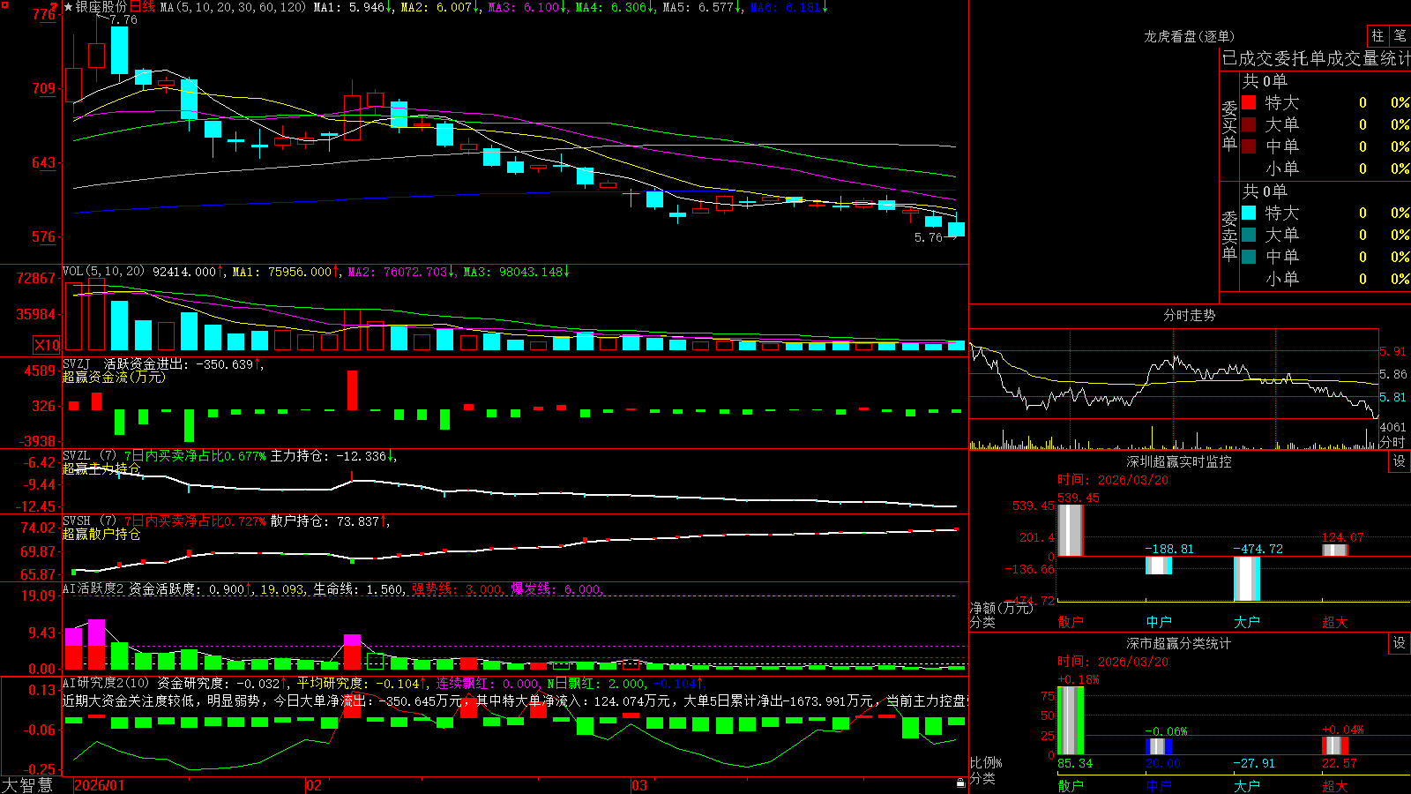The image size is (1411, 794).
Task: Click the -27.91 大户 ratio value
Action: pos(1254,763)
